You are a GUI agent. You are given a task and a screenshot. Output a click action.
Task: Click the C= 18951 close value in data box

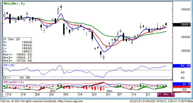(x=17, y=51)
